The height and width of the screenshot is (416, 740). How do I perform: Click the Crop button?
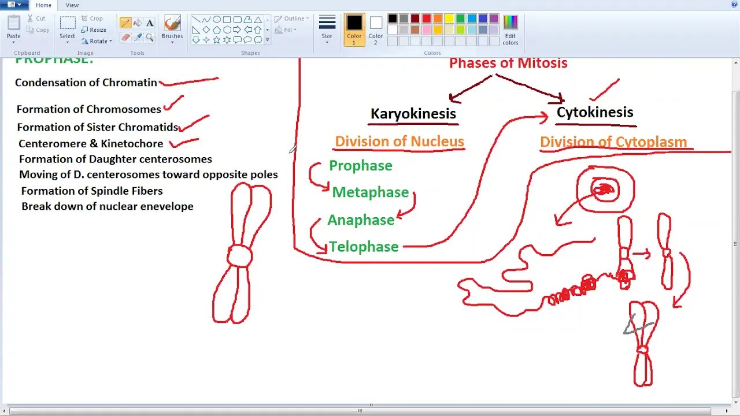(92, 18)
